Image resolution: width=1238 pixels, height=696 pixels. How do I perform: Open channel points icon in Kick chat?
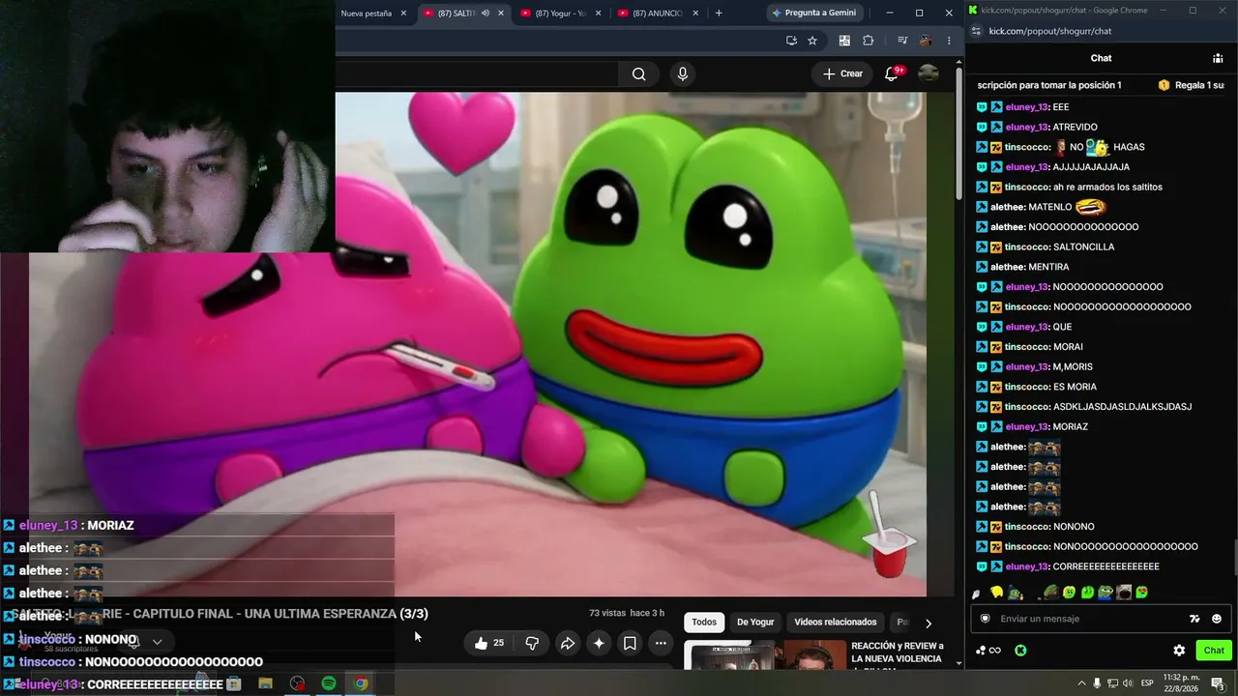pyautogui.click(x=987, y=651)
